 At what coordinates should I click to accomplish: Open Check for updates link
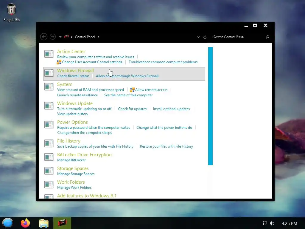pos(132,109)
